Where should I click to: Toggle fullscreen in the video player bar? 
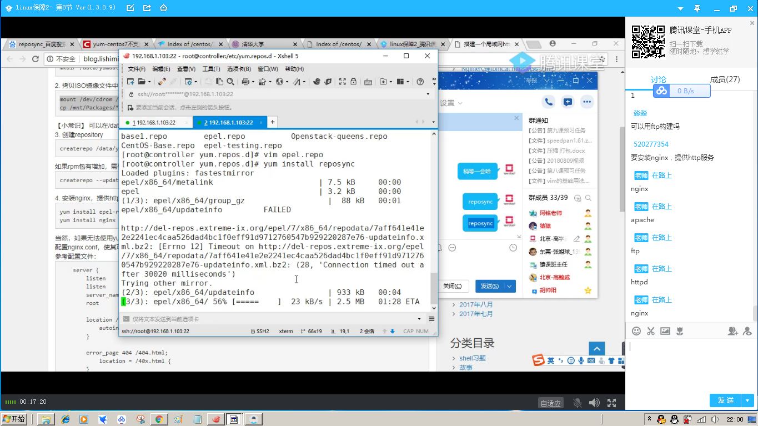click(x=611, y=403)
